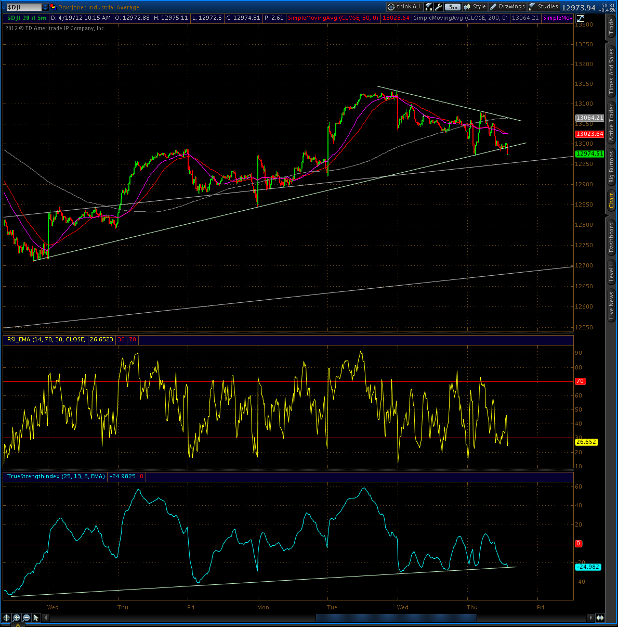Click the 13064.21 gray price bubble
Screen dimensions: 618x627
click(x=589, y=118)
